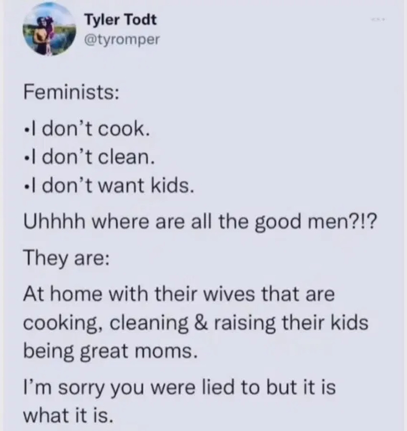The height and width of the screenshot is (431, 407).
Task: Click the 'I'm sorry you were lied to' line
Action: click(x=179, y=387)
